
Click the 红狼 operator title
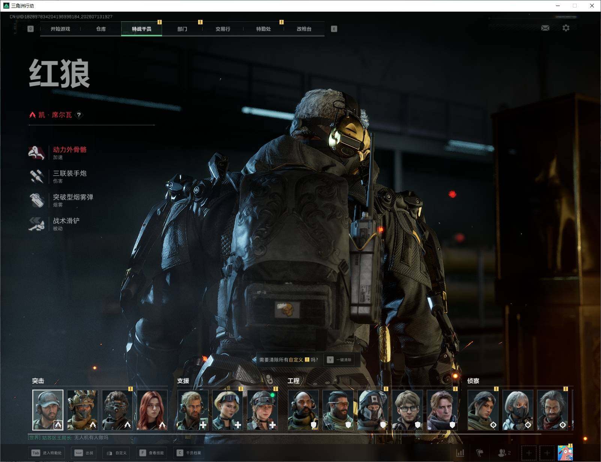pyautogui.click(x=60, y=73)
